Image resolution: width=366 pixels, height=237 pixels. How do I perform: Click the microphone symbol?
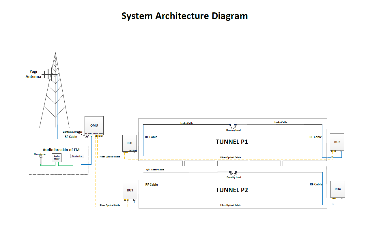tap(41, 158)
